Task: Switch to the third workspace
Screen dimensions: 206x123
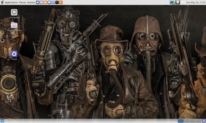Action: pos(192,121)
